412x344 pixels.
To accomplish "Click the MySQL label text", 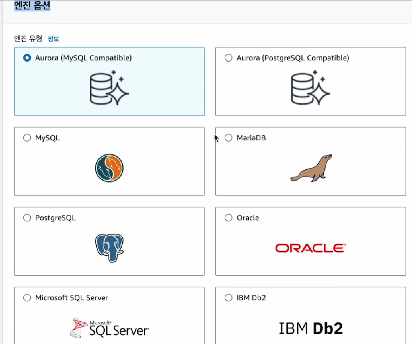I will 48,138.
